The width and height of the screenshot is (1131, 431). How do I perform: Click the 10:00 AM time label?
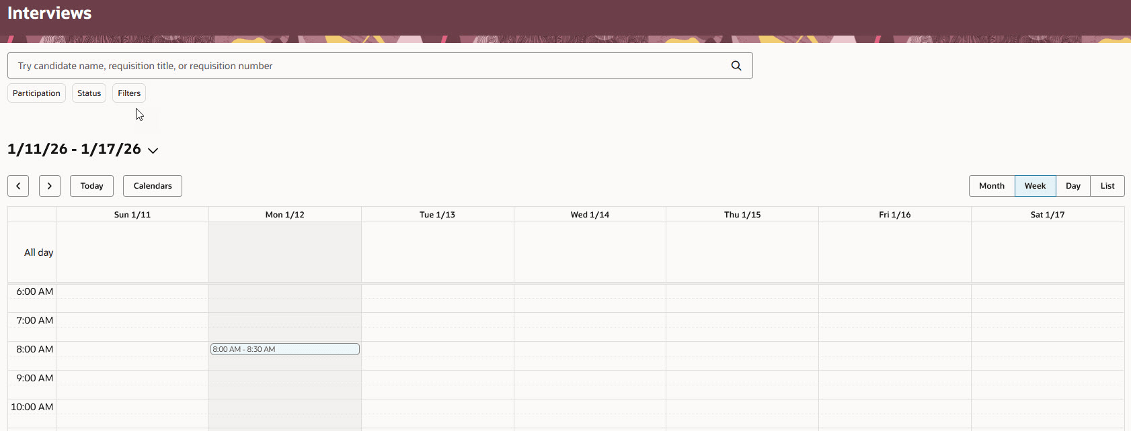(x=32, y=407)
